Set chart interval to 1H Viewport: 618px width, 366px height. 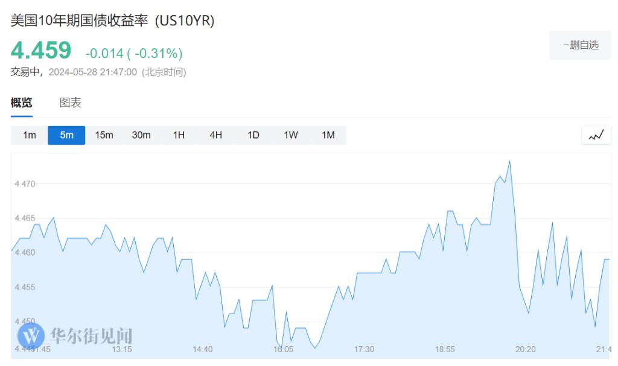[x=179, y=135]
